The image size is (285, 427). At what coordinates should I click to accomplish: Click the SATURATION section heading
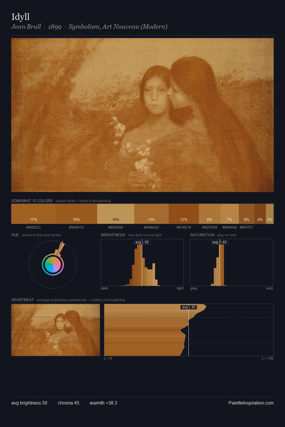pyautogui.click(x=202, y=235)
